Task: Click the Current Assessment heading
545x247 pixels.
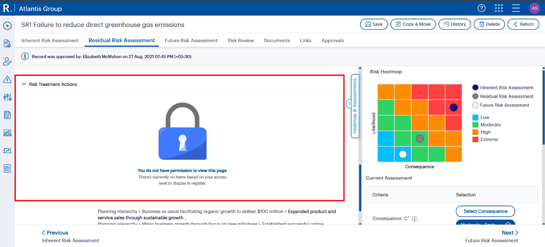Action: click(389, 178)
